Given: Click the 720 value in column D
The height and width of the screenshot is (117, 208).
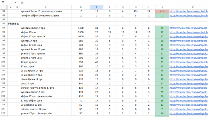Looking at the screenshot, I should [81, 45].
